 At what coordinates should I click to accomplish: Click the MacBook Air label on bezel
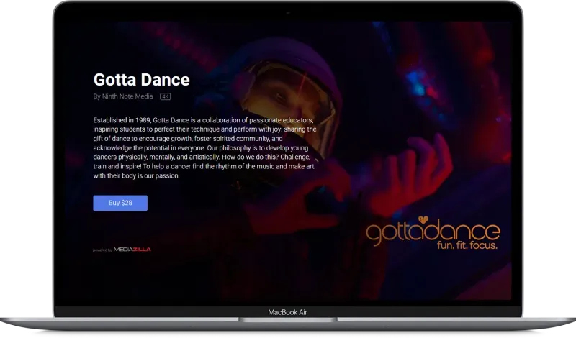pos(287,312)
